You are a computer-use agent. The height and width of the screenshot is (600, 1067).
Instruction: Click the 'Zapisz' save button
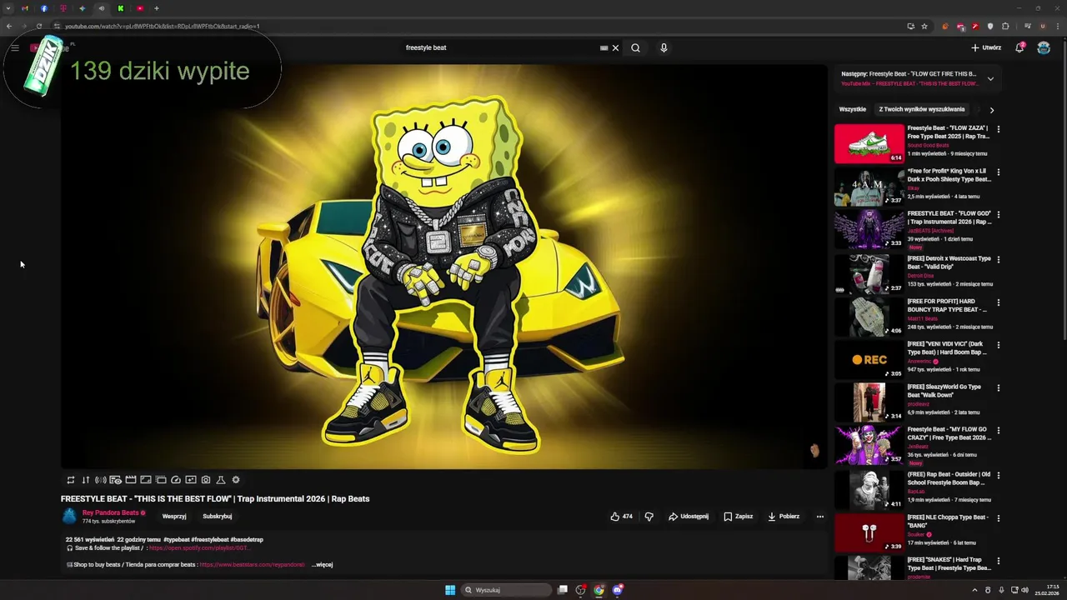pos(739,517)
